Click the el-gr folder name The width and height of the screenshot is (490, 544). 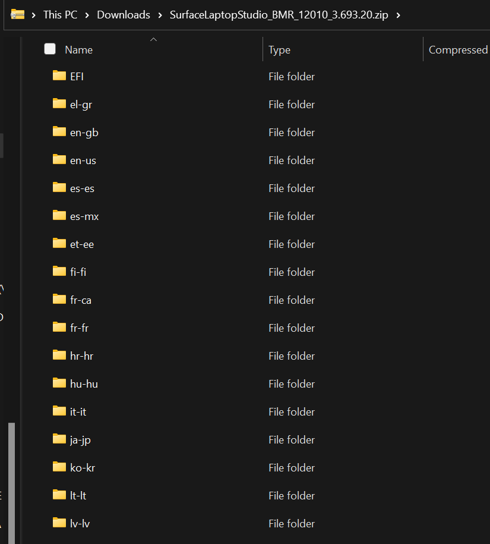pyautogui.click(x=81, y=105)
